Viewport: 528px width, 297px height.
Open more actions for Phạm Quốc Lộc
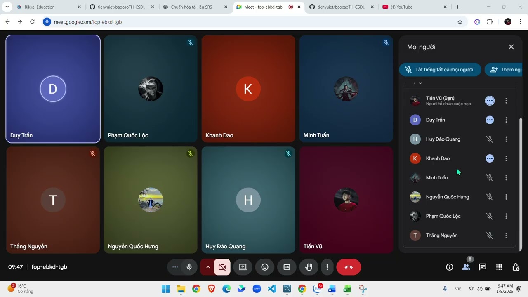click(506, 216)
